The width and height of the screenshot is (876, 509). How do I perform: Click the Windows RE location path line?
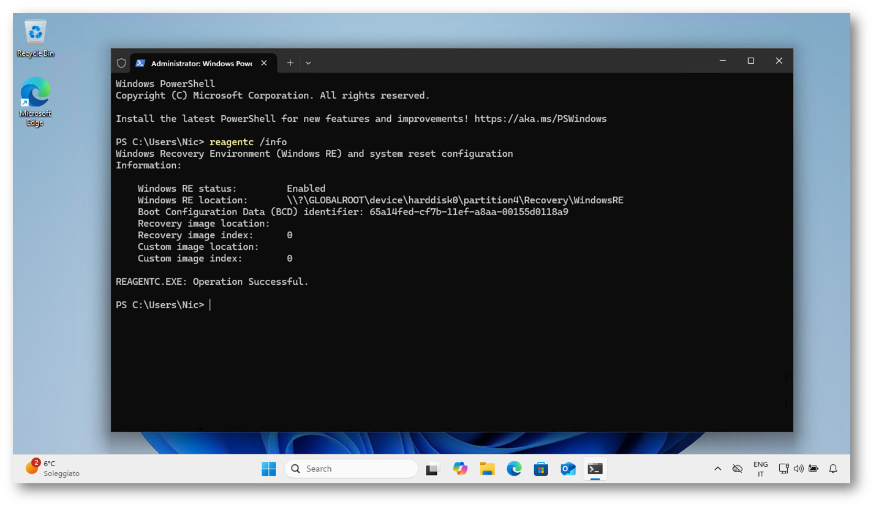pyautogui.click(x=380, y=200)
